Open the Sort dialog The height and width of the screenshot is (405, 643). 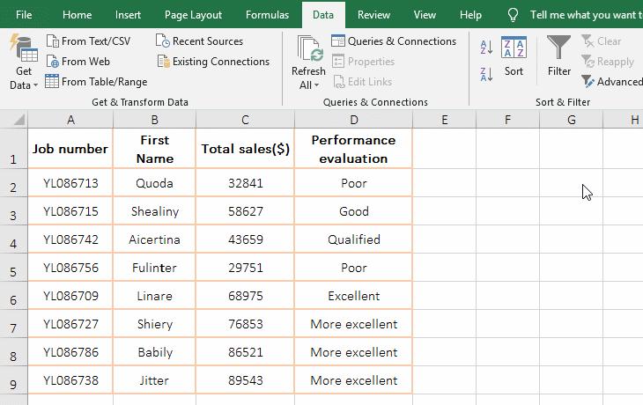click(x=514, y=57)
